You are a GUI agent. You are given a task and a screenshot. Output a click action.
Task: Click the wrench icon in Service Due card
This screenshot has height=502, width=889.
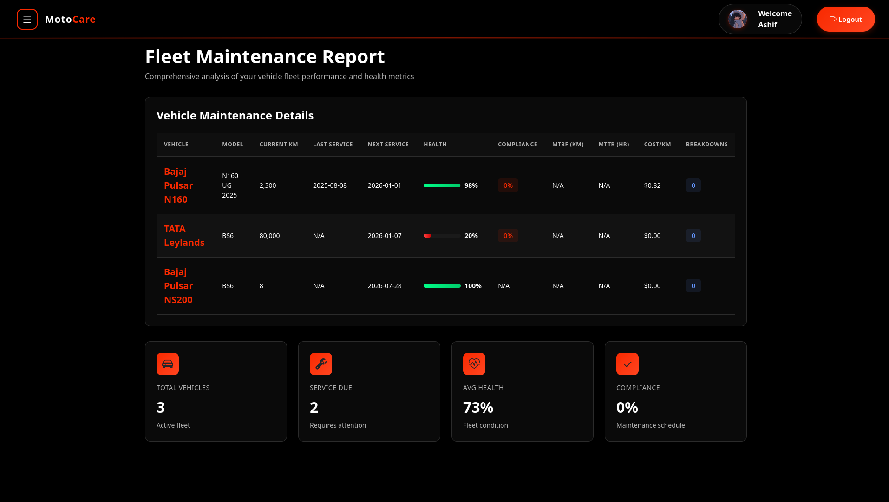tap(321, 364)
